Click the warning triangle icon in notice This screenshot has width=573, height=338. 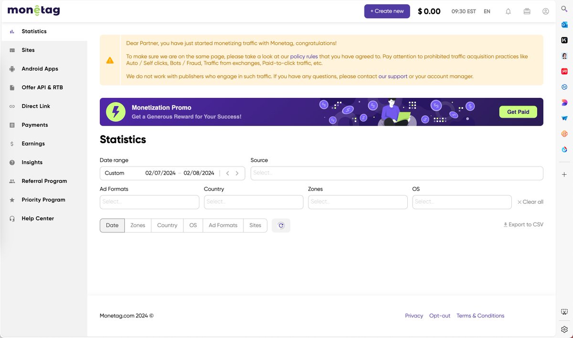(110, 60)
